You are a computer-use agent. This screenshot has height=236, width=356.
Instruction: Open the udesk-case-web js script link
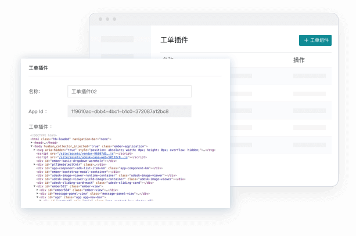pos(94,157)
